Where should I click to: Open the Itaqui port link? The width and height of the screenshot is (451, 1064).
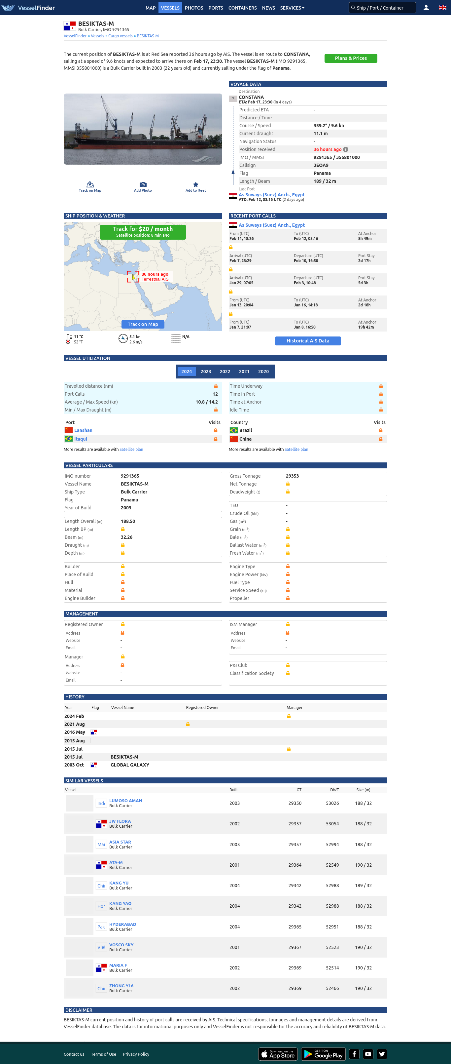tap(81, 439)
